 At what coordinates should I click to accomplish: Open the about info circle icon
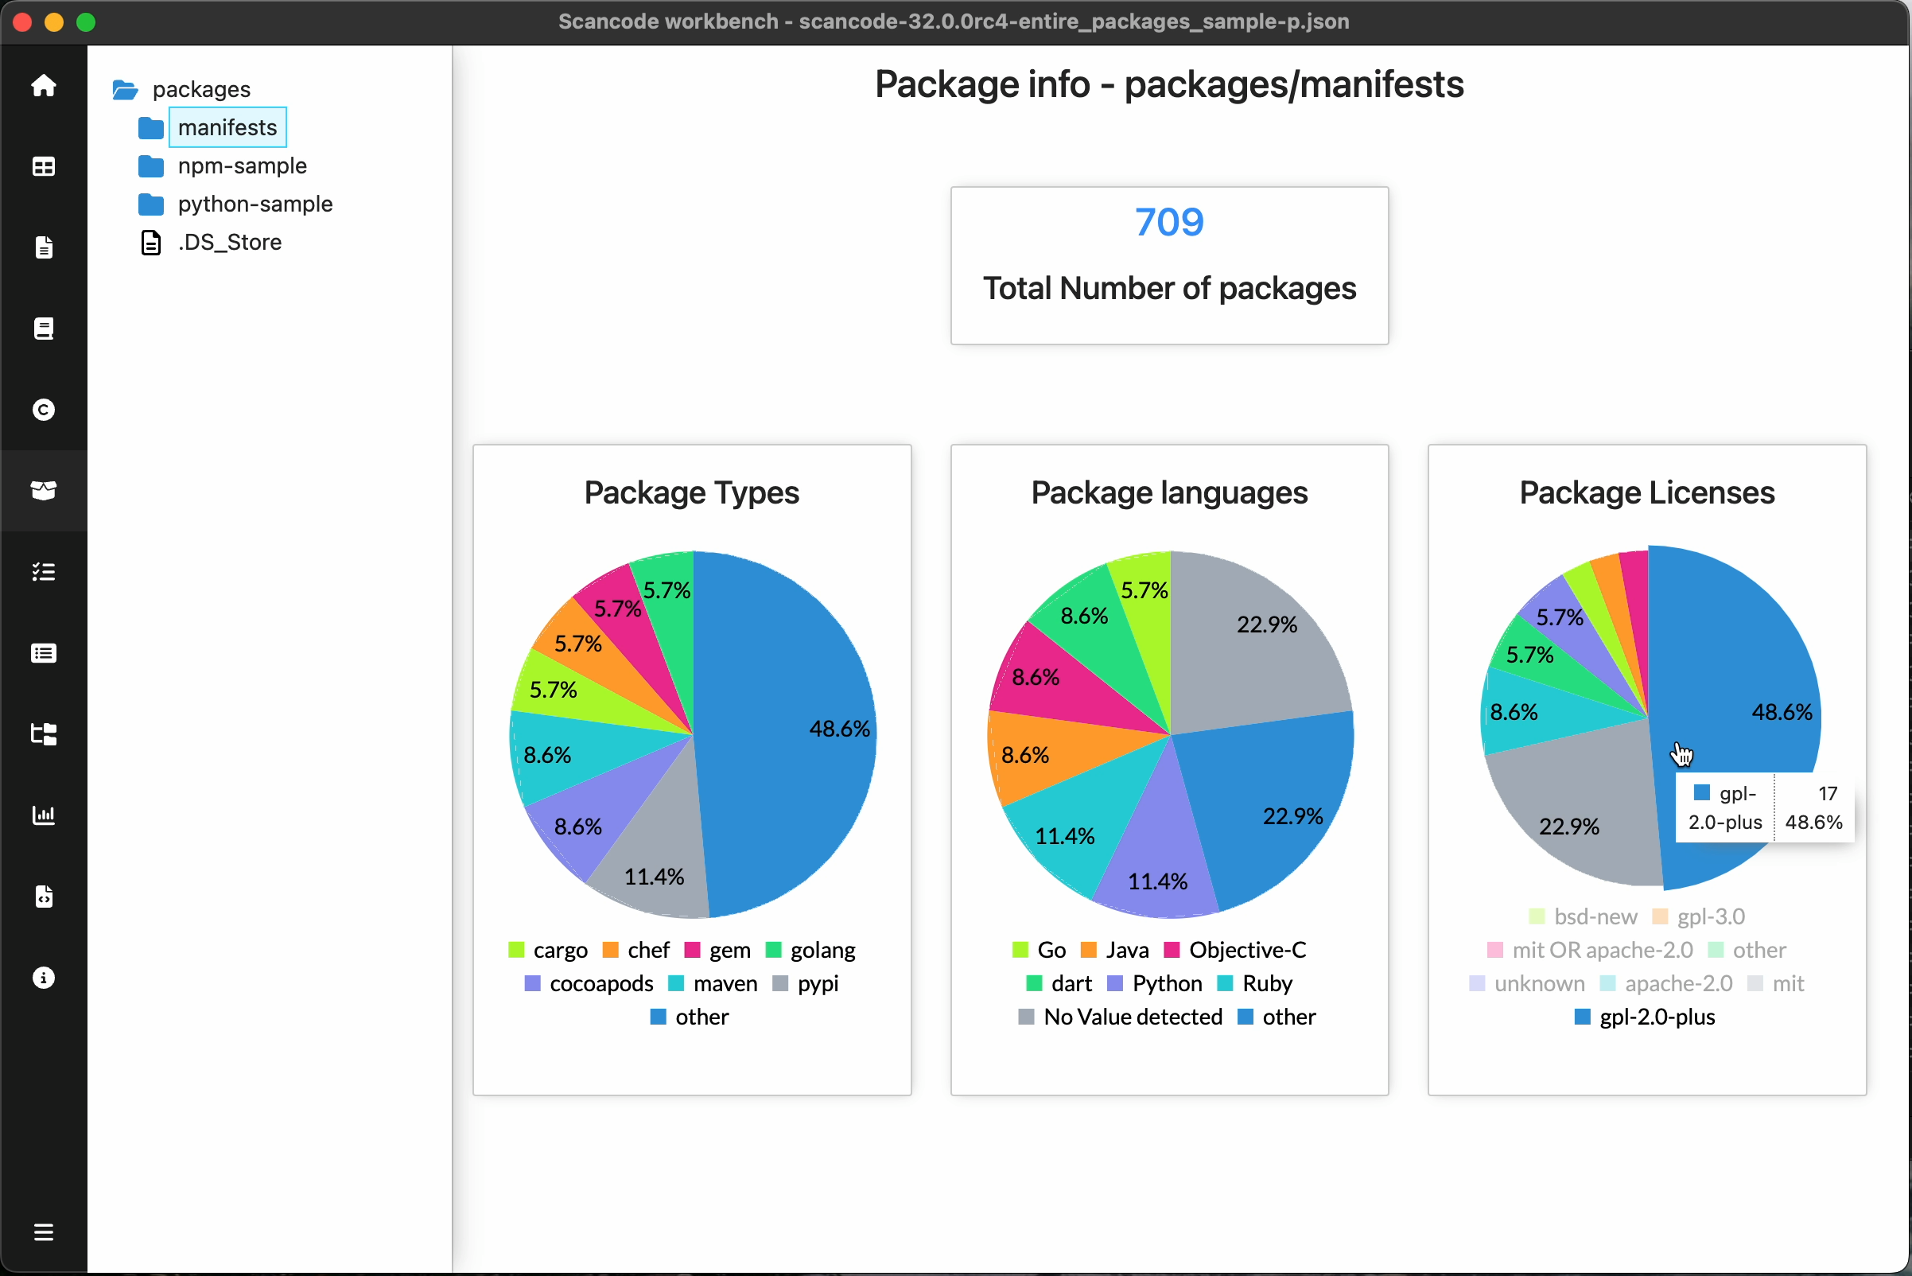pos(44,978)
